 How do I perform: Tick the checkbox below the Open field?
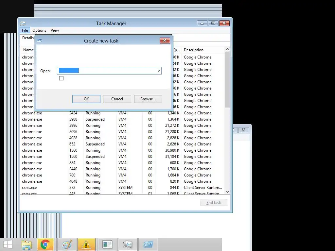pyautogui.click(x=61, y=78)
